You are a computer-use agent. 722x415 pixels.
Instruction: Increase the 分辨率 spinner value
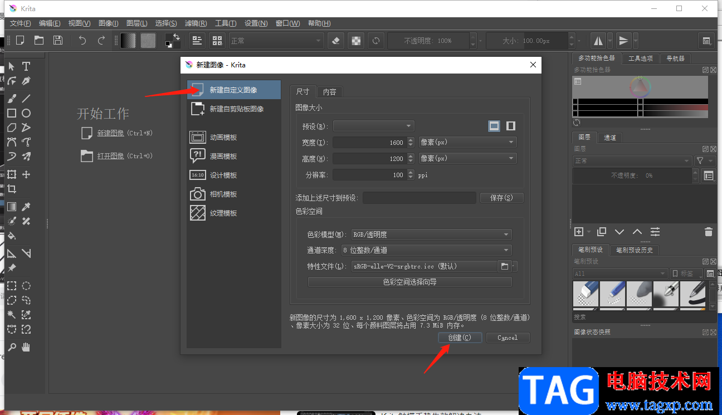tap(411, 172)
